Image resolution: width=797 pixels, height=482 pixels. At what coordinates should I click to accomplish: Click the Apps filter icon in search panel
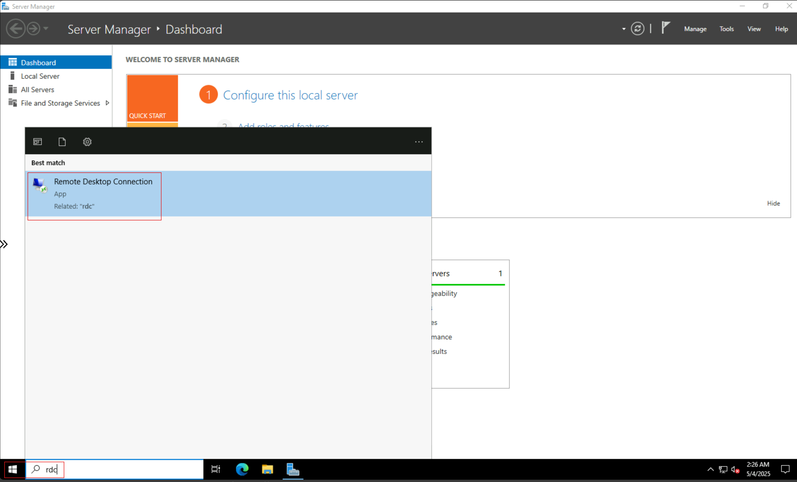[38, 142]
